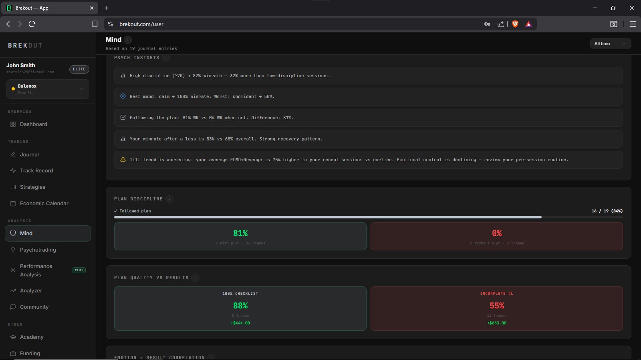Click the Analyzer trend icon
The height and width of the screenshot is (360, 641).
pos(13,290)
